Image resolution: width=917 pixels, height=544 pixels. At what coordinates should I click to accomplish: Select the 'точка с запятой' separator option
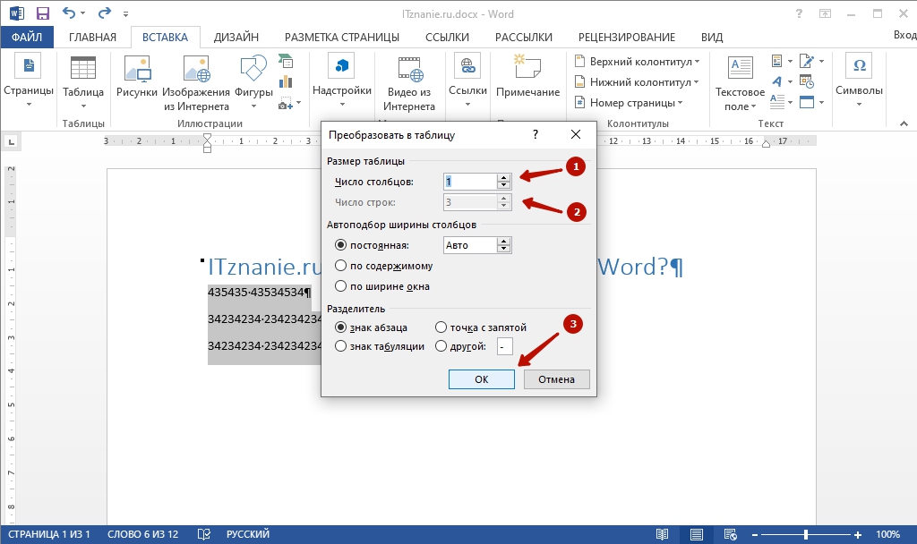click(x=441, y=327)
